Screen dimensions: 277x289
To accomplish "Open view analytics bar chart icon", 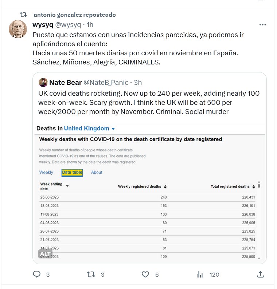I will (199, 274).
